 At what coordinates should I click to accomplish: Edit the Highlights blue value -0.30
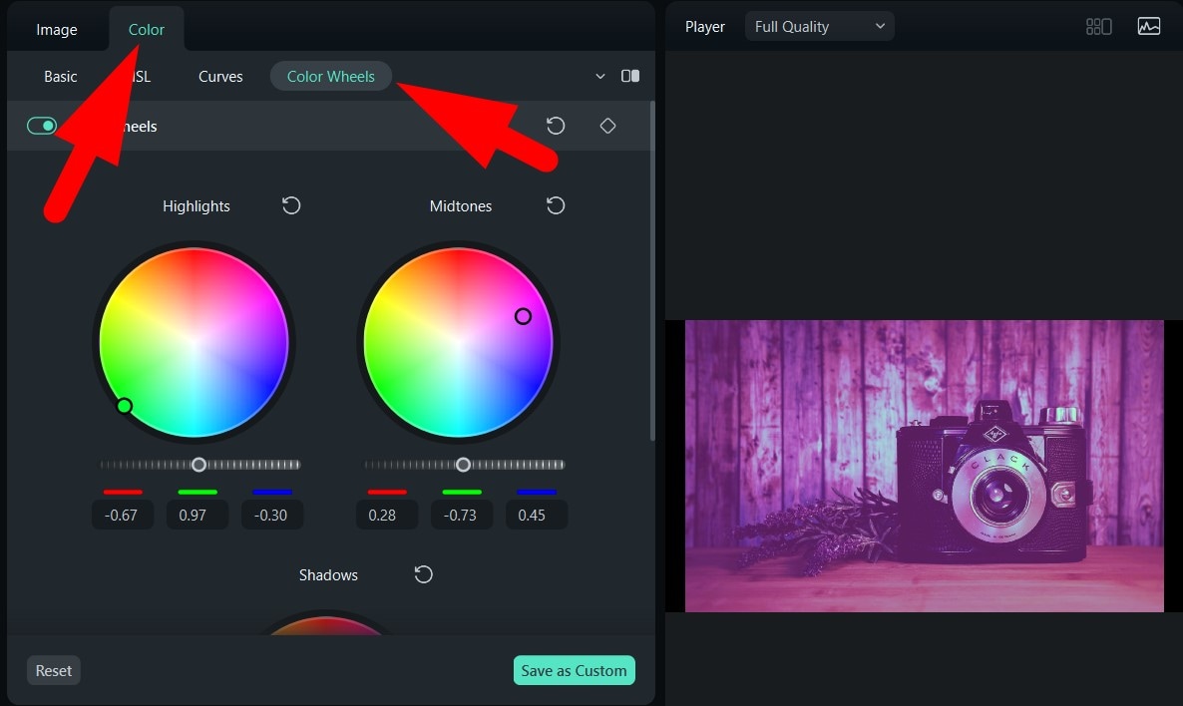tap(271, 516)
